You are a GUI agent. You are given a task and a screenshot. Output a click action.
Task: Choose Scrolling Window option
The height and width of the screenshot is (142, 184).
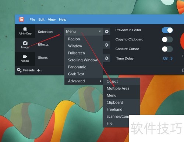[84, 60]
